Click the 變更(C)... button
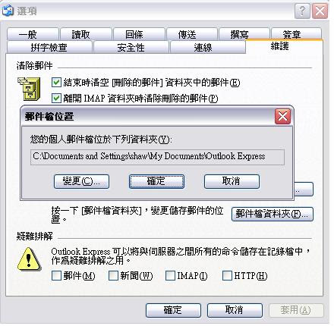This screenshot has height=326, width=334. click(x=81, y=181)
